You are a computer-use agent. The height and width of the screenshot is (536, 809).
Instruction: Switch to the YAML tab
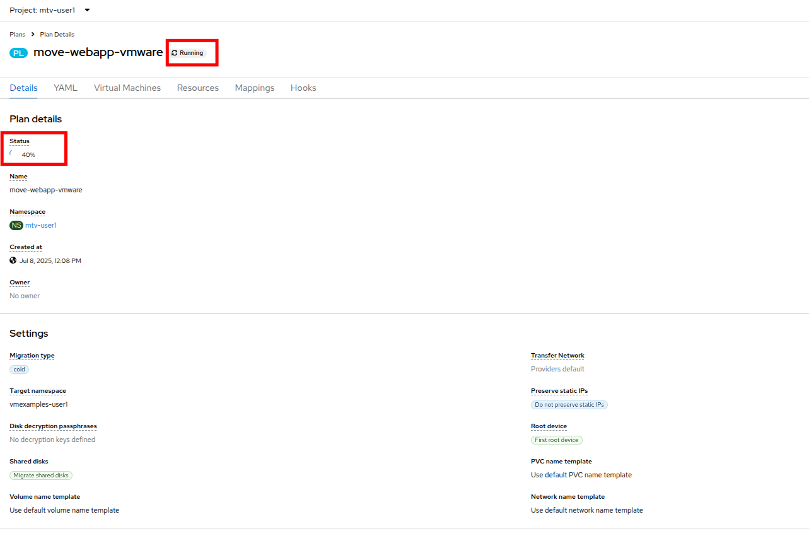tap(66, 88)
